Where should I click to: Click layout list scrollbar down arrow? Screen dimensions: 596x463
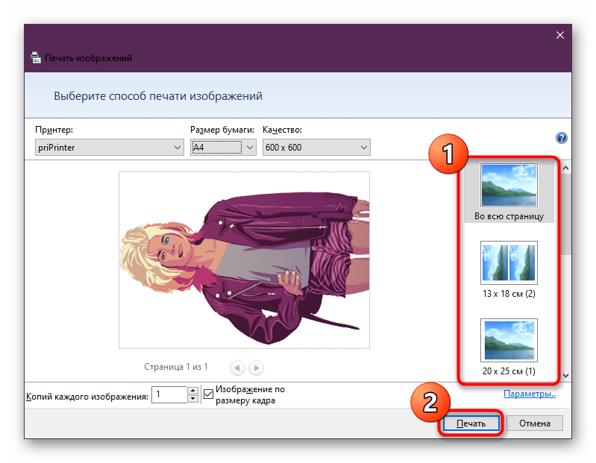click(565, 375)
